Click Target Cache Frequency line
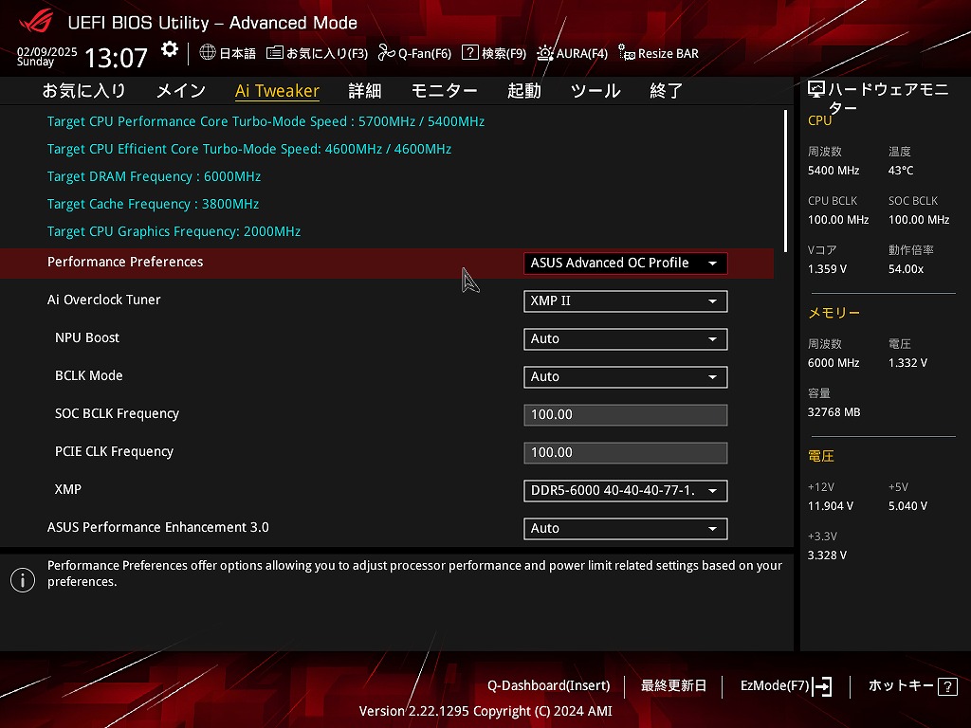This screenshot has width=971, height=728. click(x=153, y=204)
